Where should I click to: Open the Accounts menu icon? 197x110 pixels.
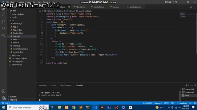(3, 91)
